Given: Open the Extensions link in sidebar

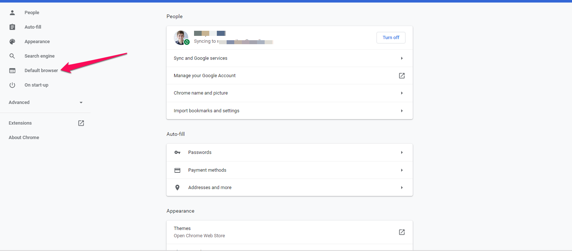Looking at the screenshot, I should pyautogui.click(x=20, y=123).
